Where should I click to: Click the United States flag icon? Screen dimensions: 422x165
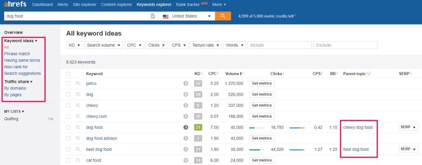[166, 16]
